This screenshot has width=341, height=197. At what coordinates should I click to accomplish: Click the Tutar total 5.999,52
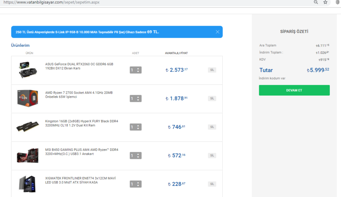pyautogui.click(x=318, y=70)
